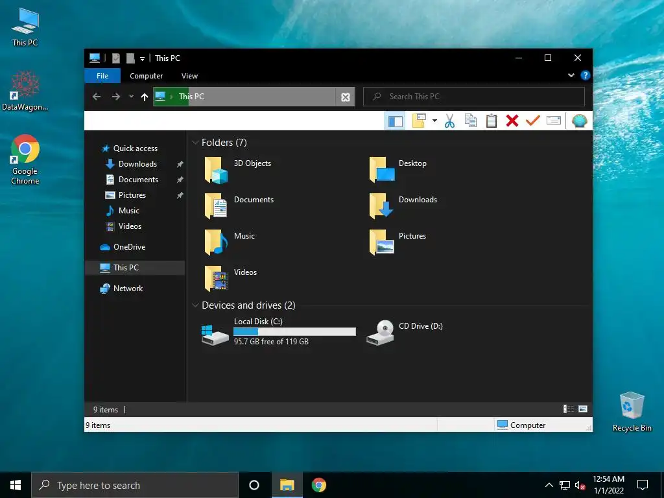
Task: Click File Explorer icon on taskbar
Action: point(287,485)
